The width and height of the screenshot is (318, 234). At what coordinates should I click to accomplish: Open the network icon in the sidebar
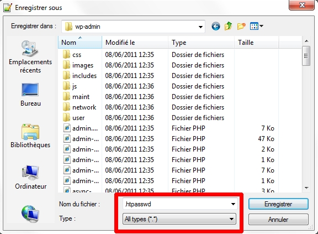[x=30, y=214]
